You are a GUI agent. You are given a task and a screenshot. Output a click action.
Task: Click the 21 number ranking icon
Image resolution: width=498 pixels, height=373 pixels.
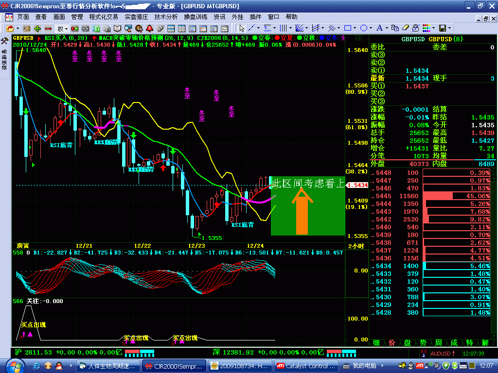coord(96,29)
